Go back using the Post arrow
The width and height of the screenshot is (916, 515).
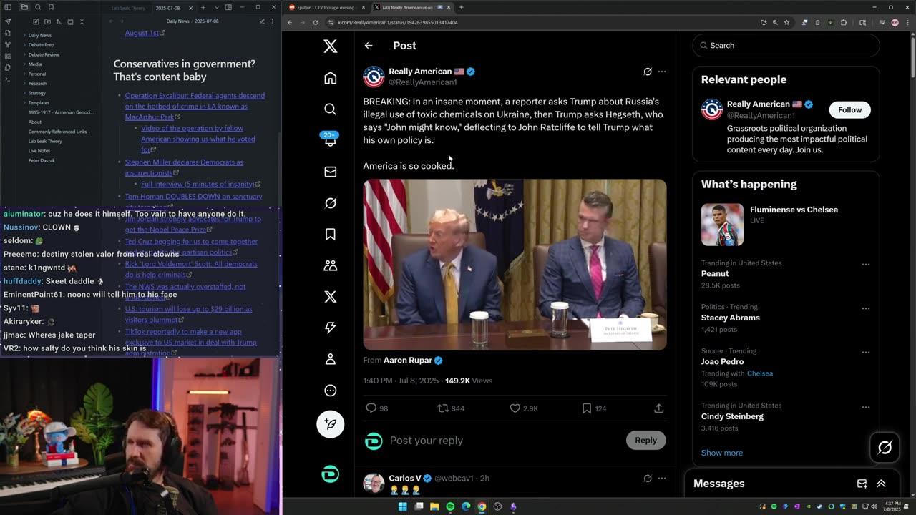(369, 45)
